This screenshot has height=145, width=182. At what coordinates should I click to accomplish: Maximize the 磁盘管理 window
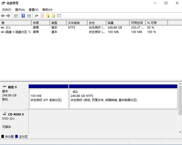coord(166,3)
